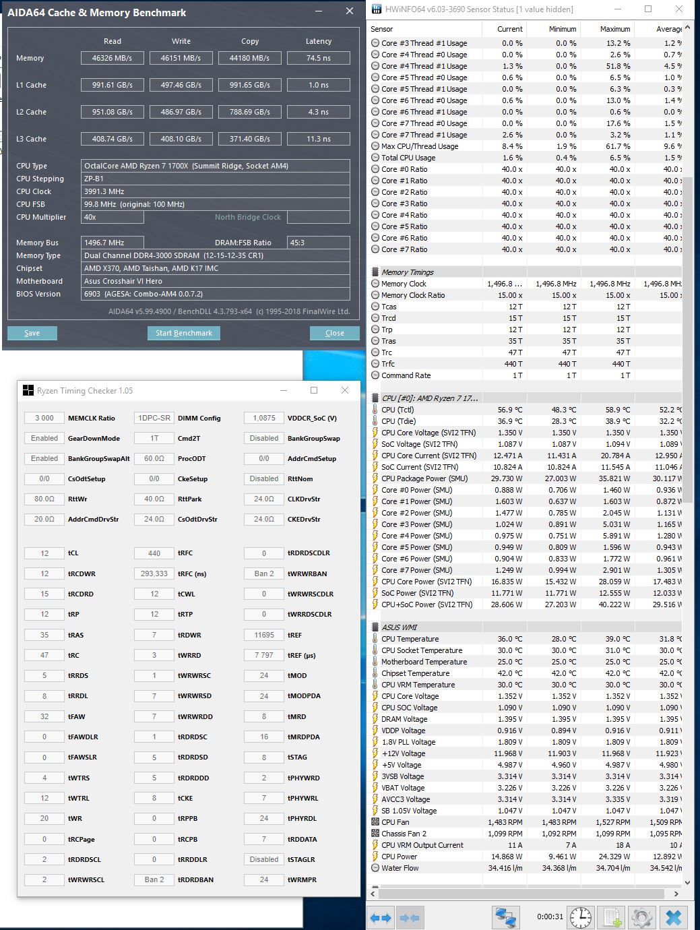Click the logging sheet icon with green plus
This screenshot has width=700, height=930.
tap(612, 917)
